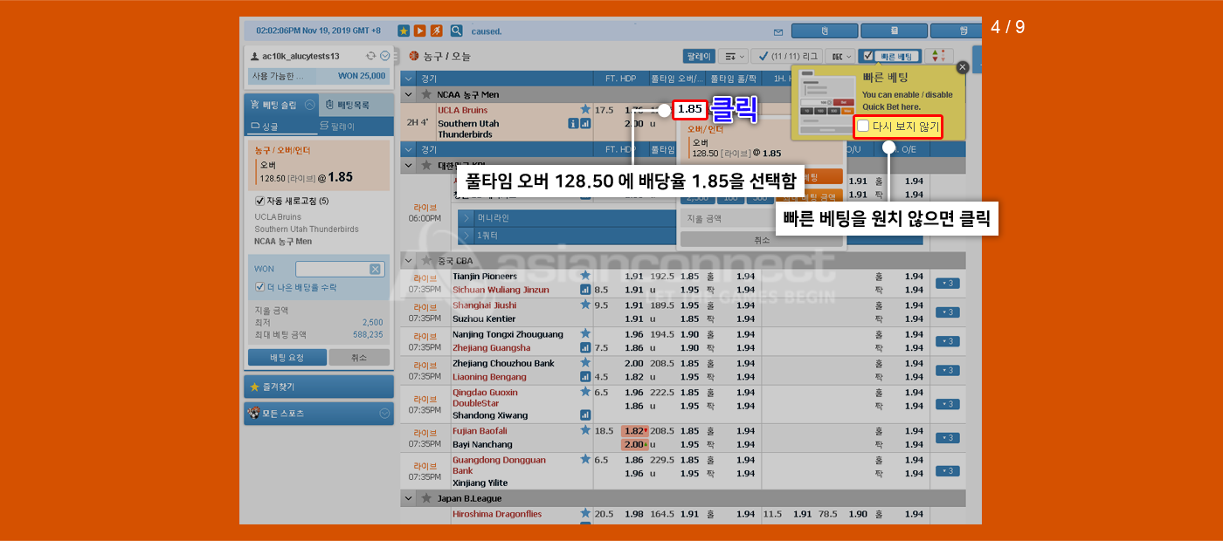The width and height of the screenshot is (1223, 541).
Task: Open stats chart for Shandong Xiwang
Action: (x=585, y=415)
